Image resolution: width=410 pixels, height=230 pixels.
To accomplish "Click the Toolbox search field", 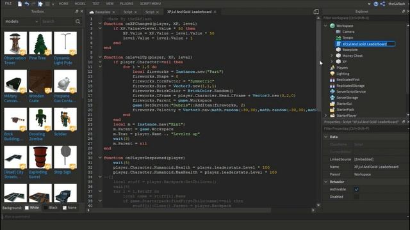I will (58, 21).
